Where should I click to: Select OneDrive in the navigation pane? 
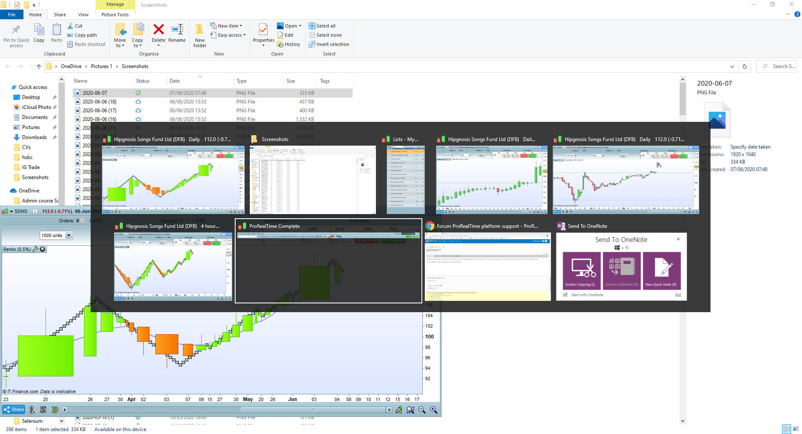pos(29,191)
